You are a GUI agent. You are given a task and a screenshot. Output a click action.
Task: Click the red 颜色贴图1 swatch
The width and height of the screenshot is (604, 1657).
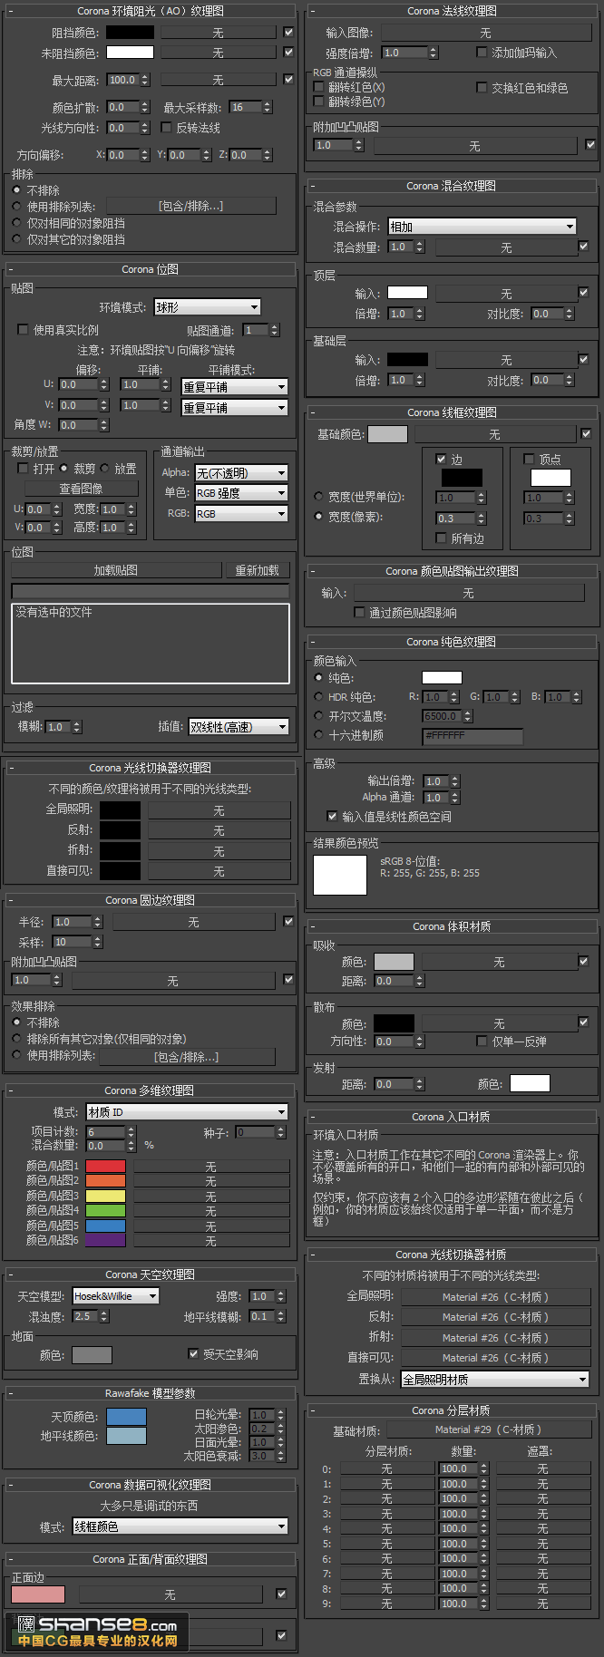(105, 1167)
